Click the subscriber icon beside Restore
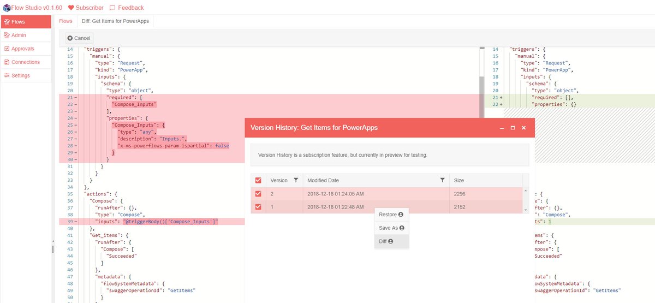 coord(401,215)
